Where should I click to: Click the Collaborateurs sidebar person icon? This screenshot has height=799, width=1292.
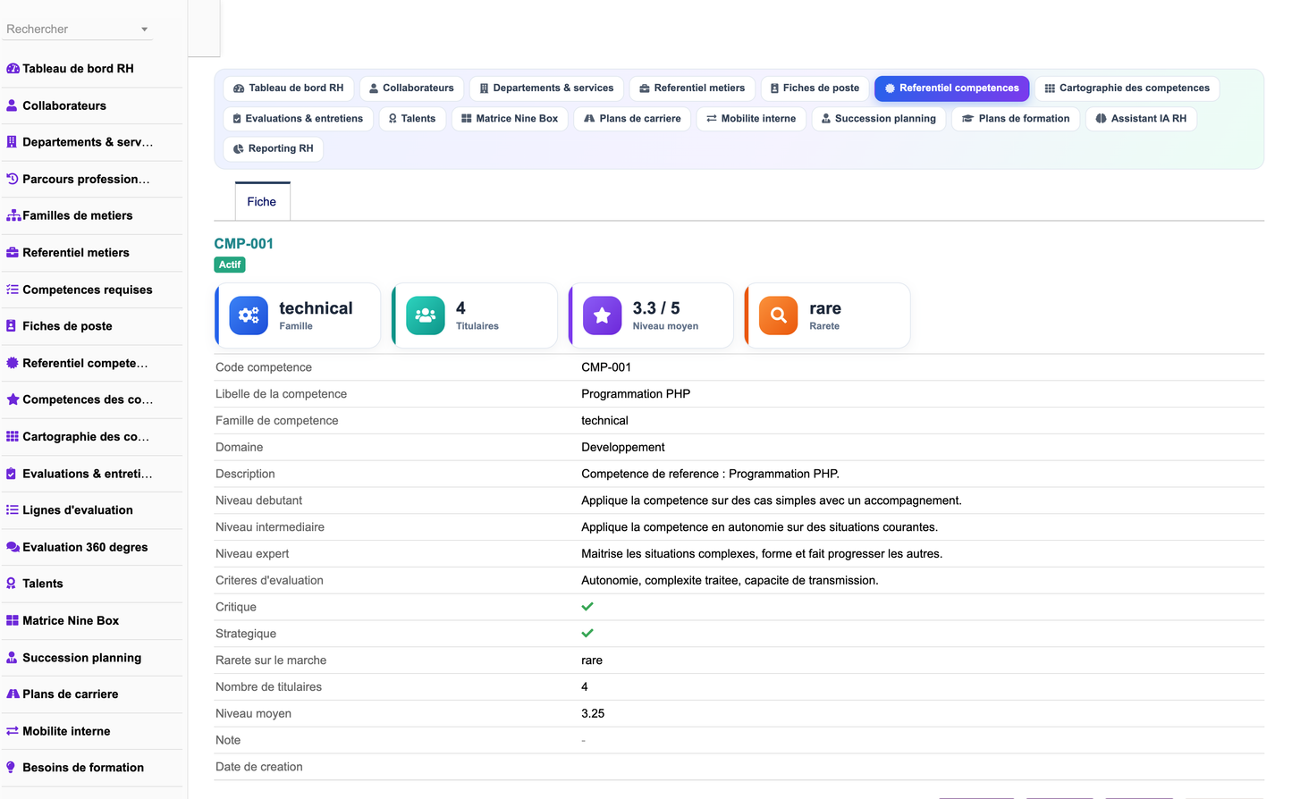click(13, 105)
